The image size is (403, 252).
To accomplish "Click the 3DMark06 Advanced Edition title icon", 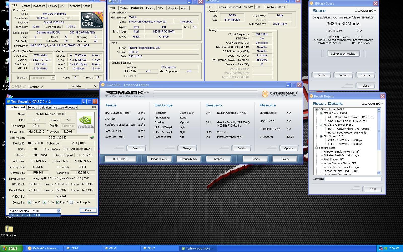I will coord(103,85).
